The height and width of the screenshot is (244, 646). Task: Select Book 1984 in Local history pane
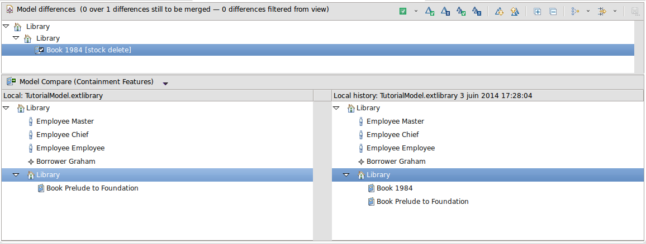[x=394, y=188]
